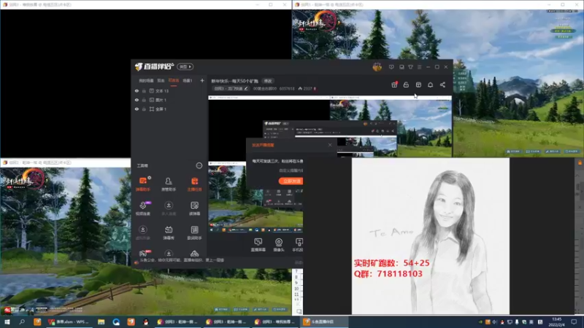Open taskbar search magnifier
This screenshot has width=584, height=328.
click(22, 321)
